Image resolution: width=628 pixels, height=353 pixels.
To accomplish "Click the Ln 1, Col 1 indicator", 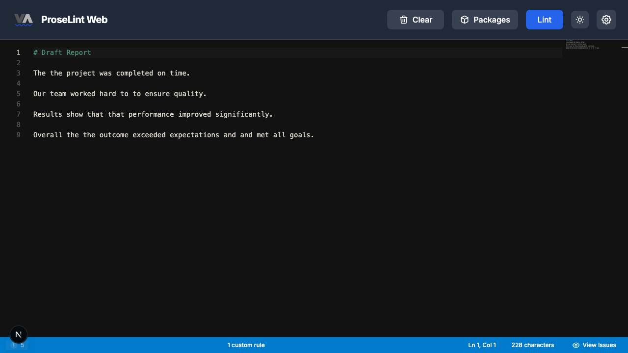I will (x=481, y=345).
